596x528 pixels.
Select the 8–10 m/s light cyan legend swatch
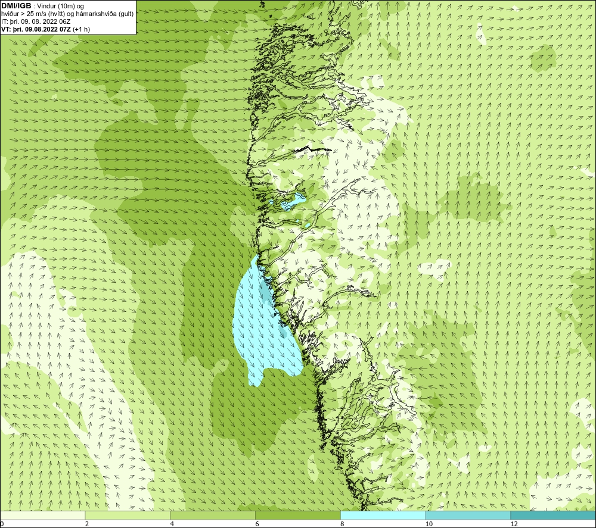(x=383, y=515)
